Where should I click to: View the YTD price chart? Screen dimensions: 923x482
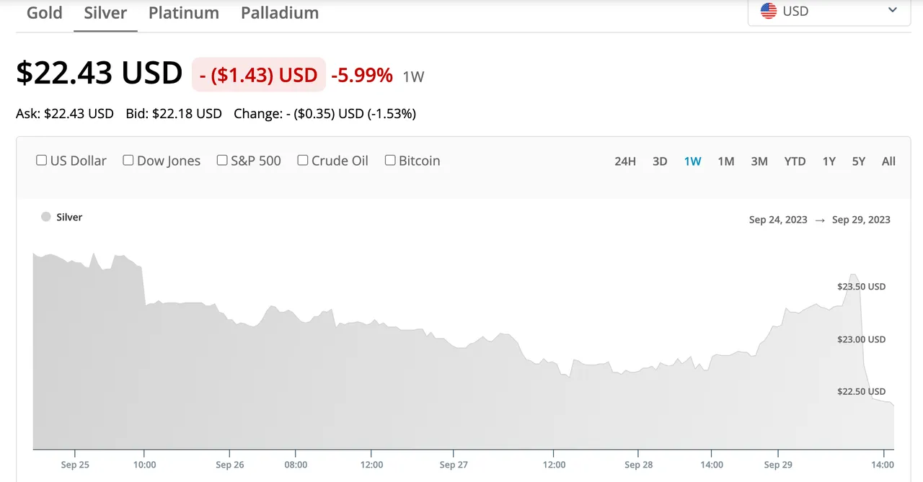(x=795, y=161)
